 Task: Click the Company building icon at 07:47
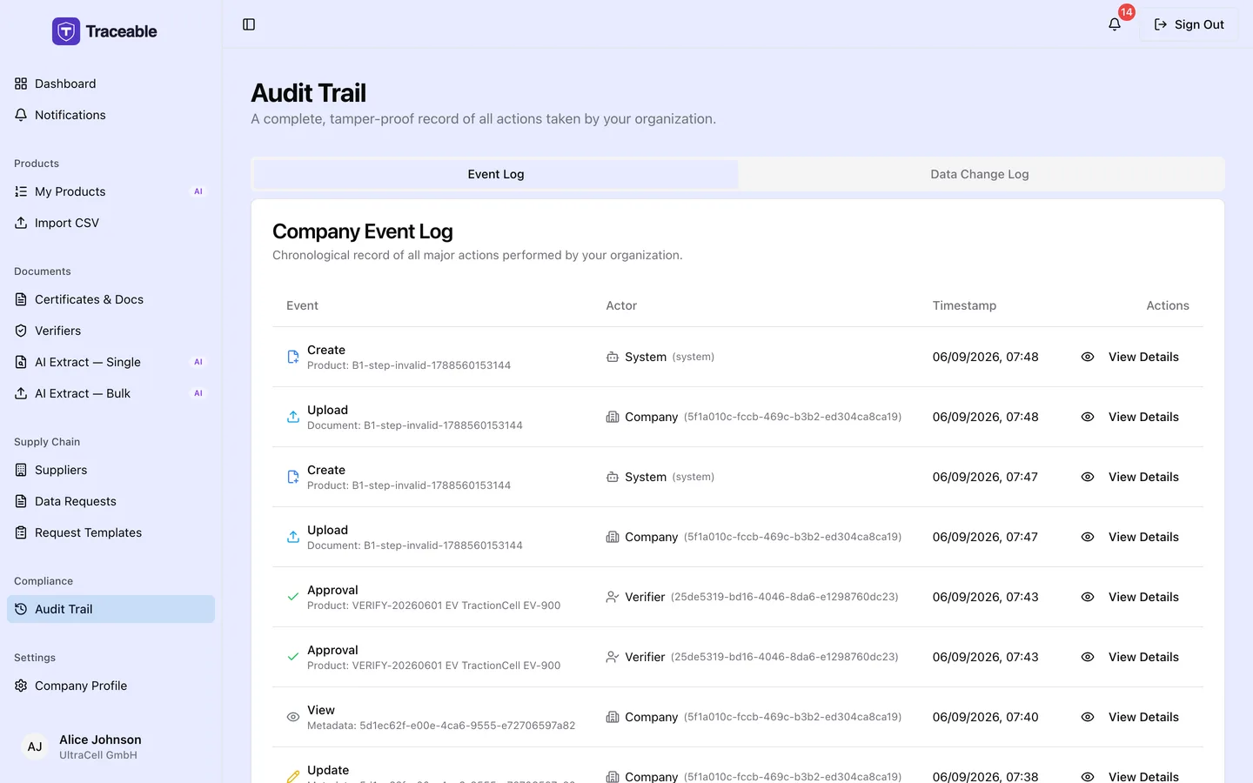pos(613,537)
